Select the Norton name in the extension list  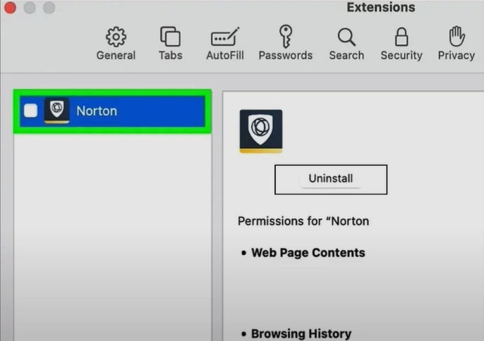(x=97, y=111)
